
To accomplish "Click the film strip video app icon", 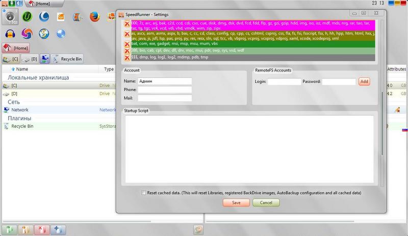I will coord(78,17).
